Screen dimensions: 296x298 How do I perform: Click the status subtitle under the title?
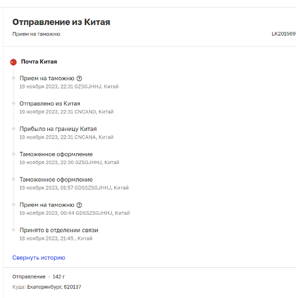point(36,34)
